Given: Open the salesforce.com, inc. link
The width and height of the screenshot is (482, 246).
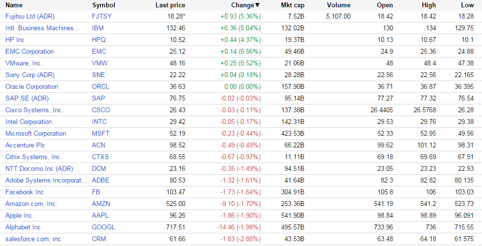Looking at the screenshot, I should coord(34,239).
